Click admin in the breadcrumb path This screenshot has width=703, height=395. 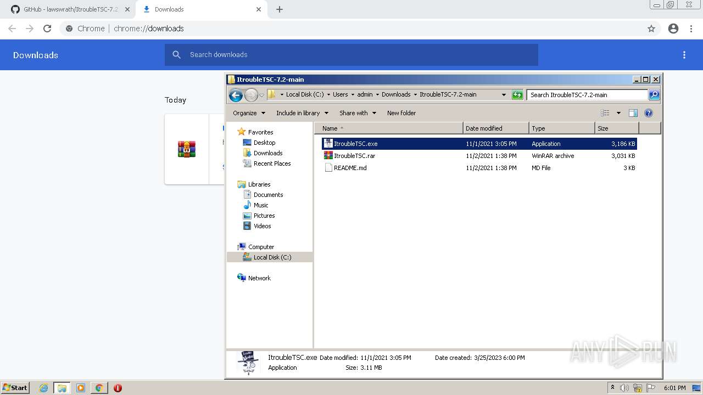click(x=365, y=94)
